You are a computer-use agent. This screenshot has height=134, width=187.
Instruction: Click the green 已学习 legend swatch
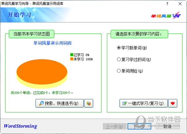[72, 55]
